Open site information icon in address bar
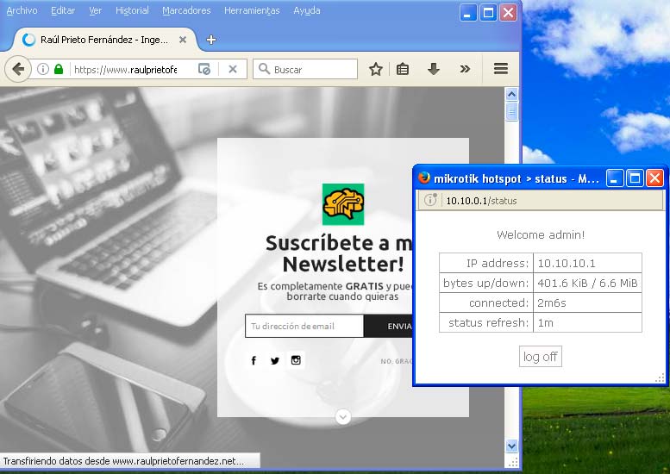 point(42,69)
